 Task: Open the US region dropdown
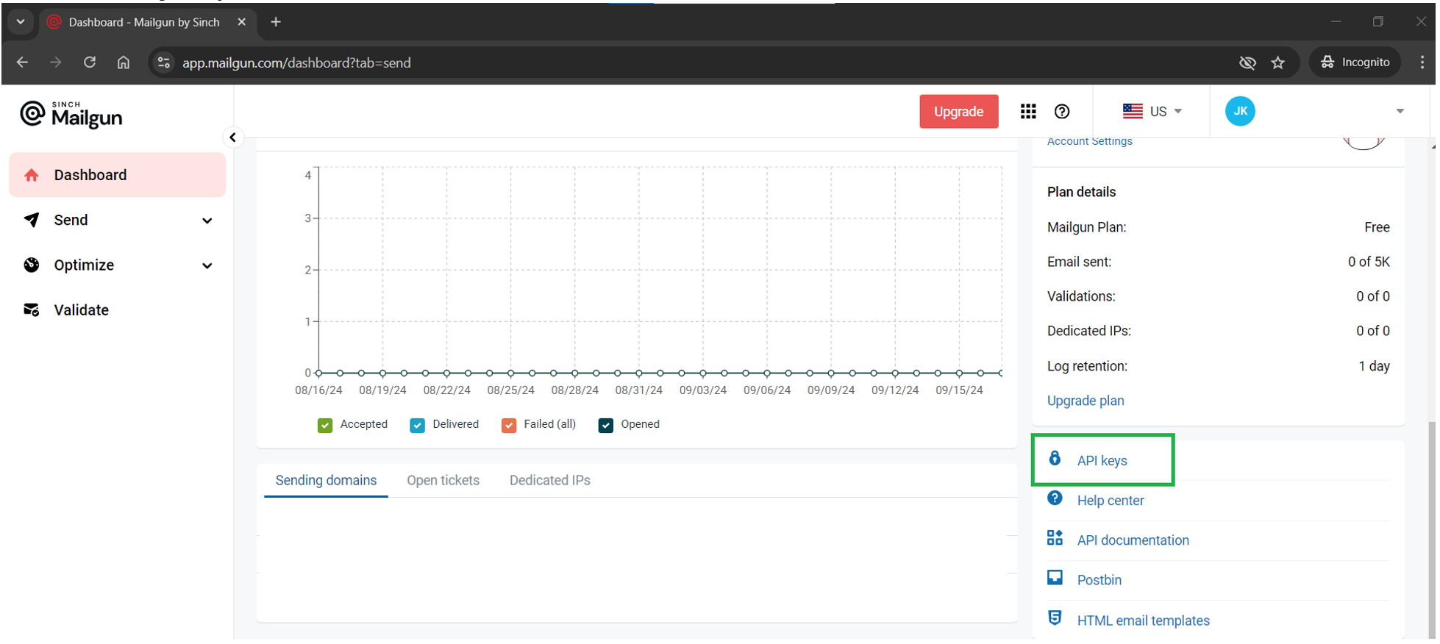tap(1152, 111)
